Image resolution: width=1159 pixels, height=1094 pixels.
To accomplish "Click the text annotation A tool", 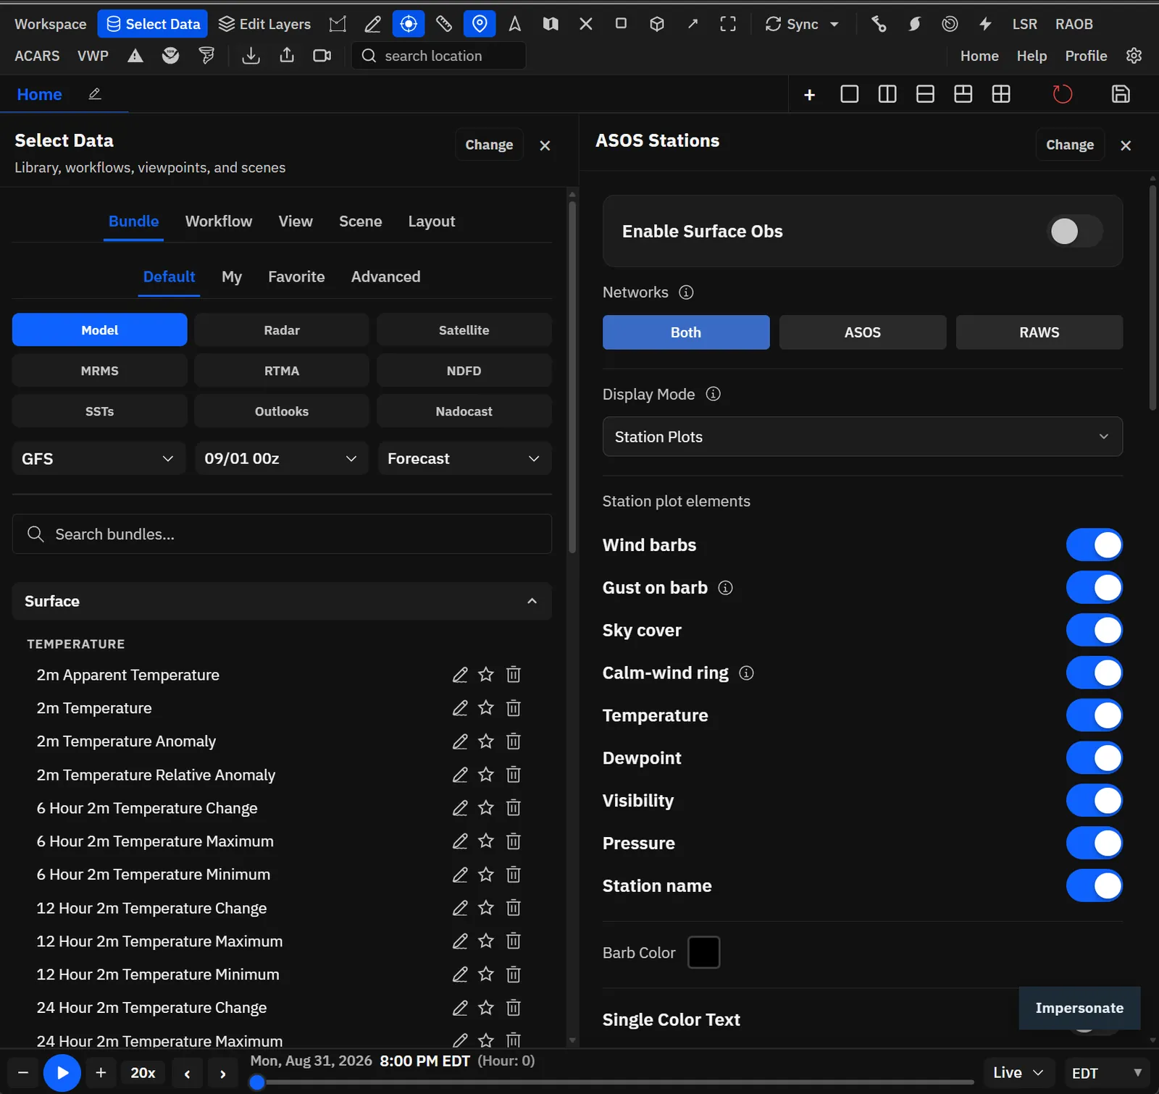I will (515, 24).
